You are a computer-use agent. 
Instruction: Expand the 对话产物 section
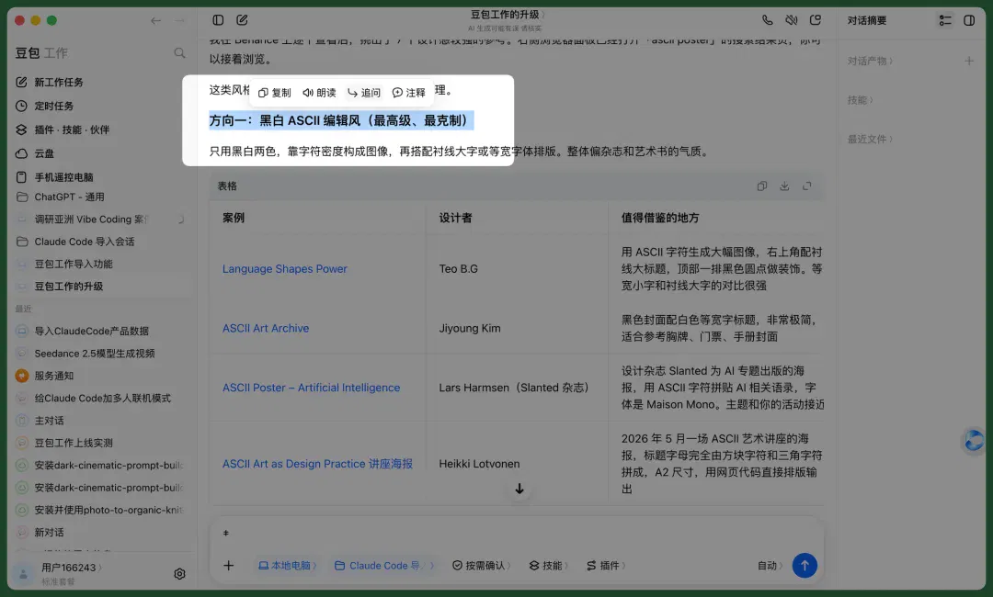[x=870, y=61]
